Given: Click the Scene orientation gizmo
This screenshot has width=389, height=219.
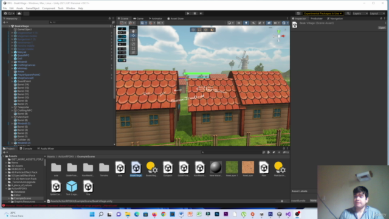Looking at the screenshot, I should [279, 36].
